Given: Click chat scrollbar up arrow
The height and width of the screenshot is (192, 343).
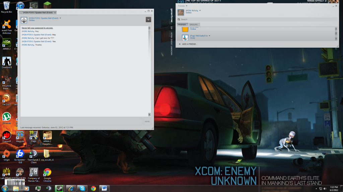Looking at the screenshot, I should (x=149, y=28).
